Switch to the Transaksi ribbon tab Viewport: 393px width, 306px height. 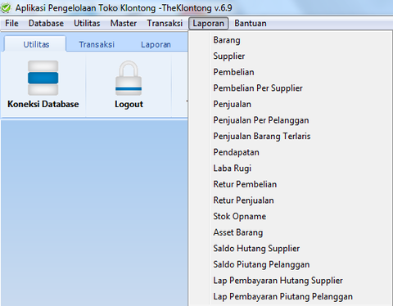[x=97, y=44]
